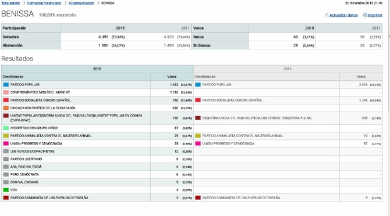Select the 2011 results column header
Viewport: 390px width, 216px height.
click(x=288, y=69)
